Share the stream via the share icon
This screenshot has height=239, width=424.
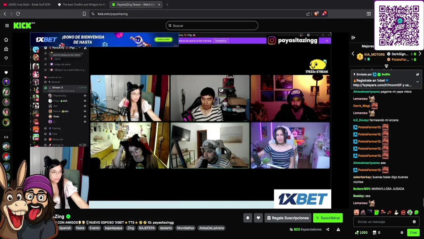tap(328, 229)
